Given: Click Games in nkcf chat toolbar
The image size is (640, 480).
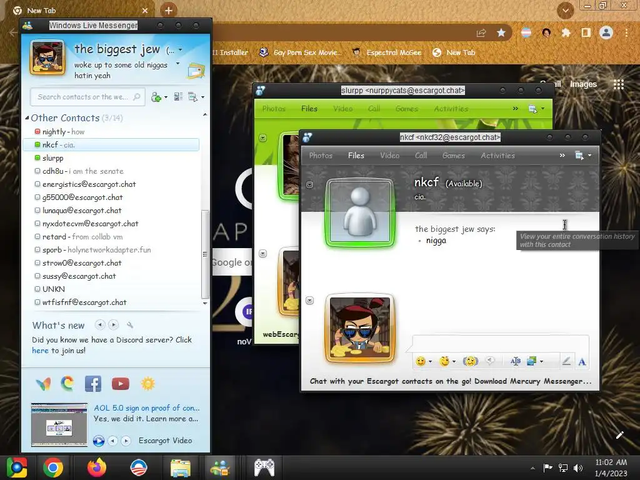Looking at the screenshot, I should [x=454, y=156].
